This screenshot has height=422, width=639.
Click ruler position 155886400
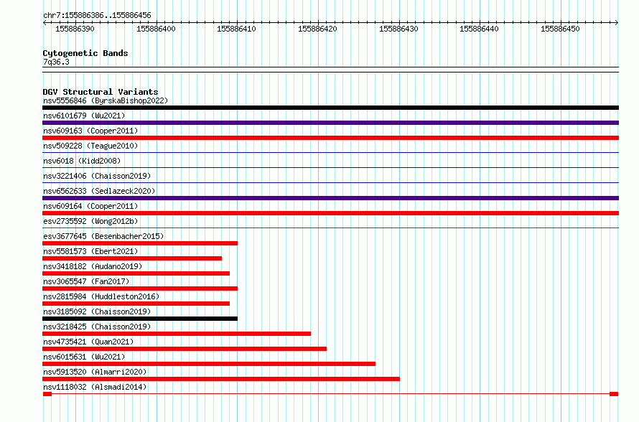(156, 29)
